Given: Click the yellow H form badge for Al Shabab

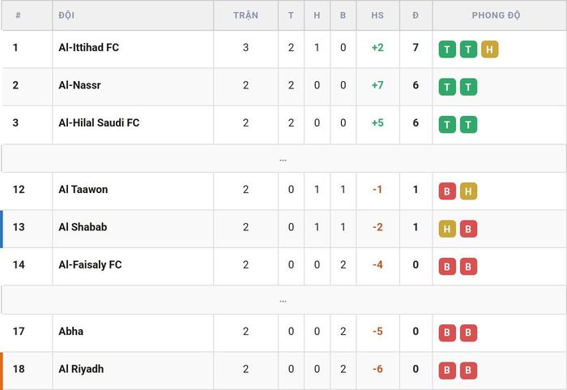Looking at the screenshot, I should pos(447,229).
